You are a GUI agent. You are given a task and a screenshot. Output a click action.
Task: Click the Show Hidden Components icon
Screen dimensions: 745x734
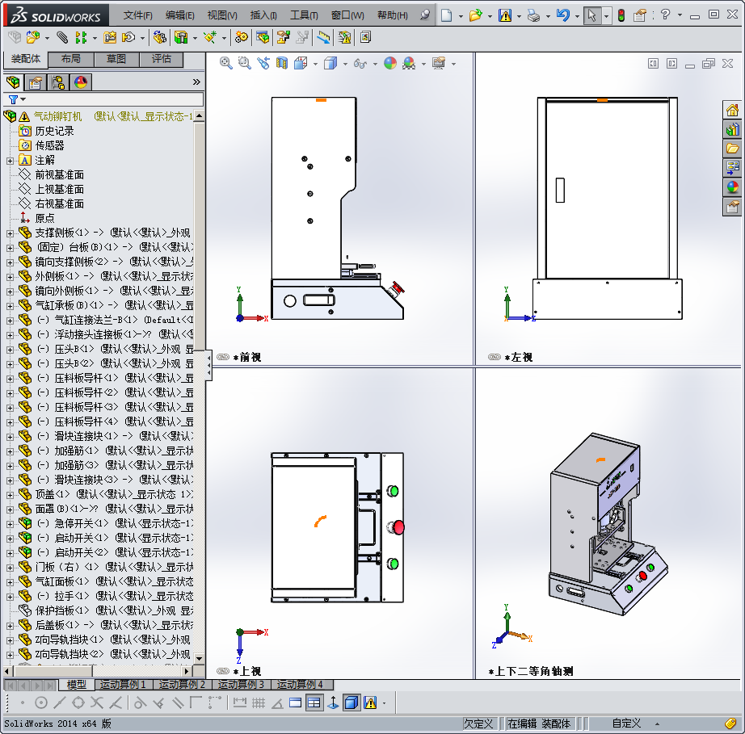click(x=160, y=37)
